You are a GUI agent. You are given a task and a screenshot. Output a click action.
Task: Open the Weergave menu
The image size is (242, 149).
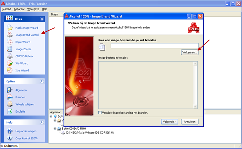coord(33,9)
